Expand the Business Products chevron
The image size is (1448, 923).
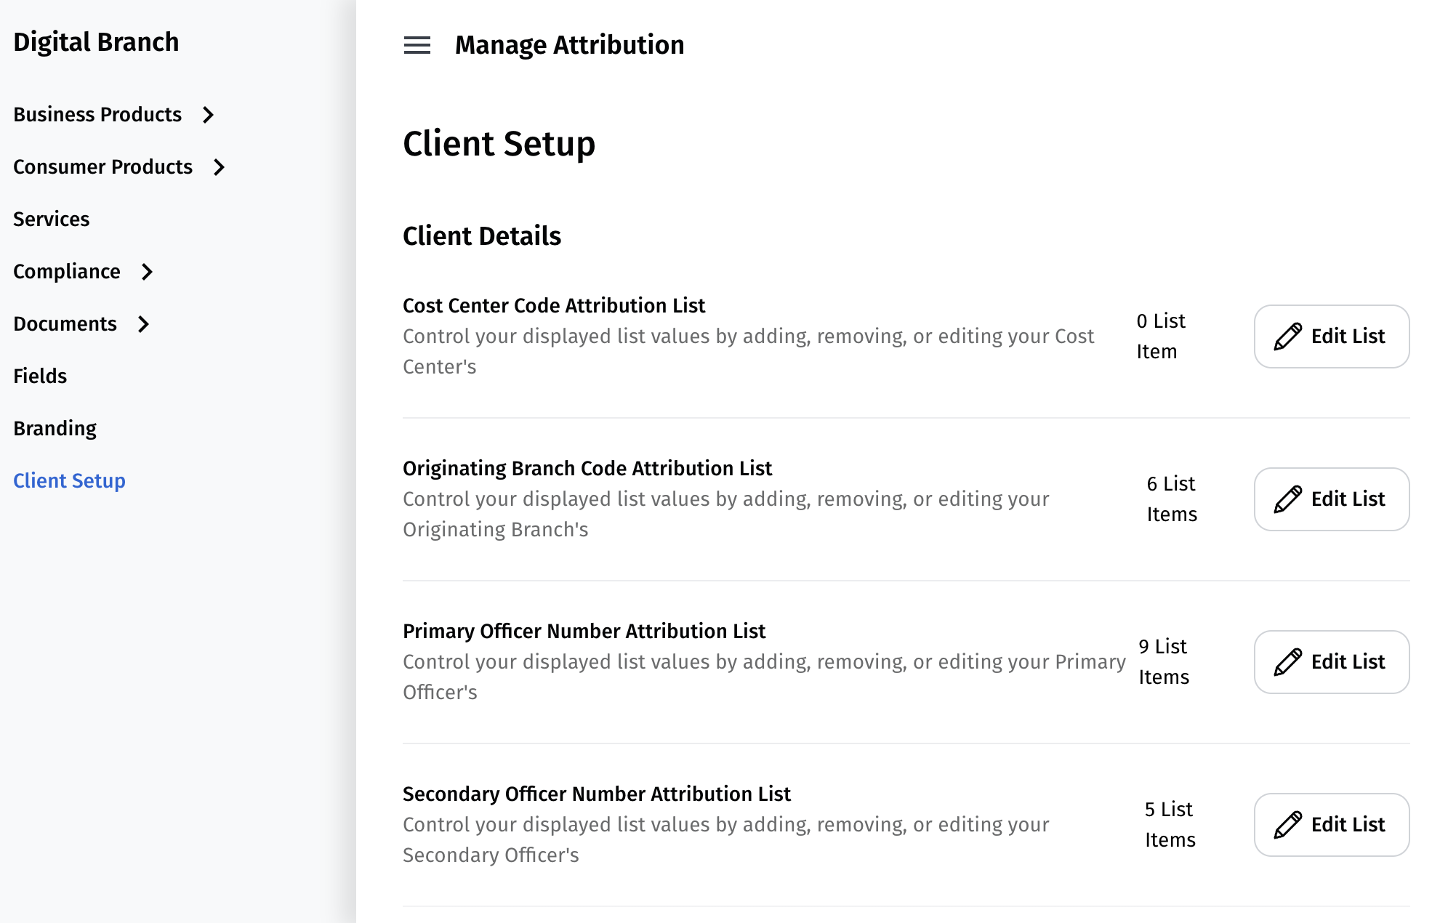tap(209, 115)
